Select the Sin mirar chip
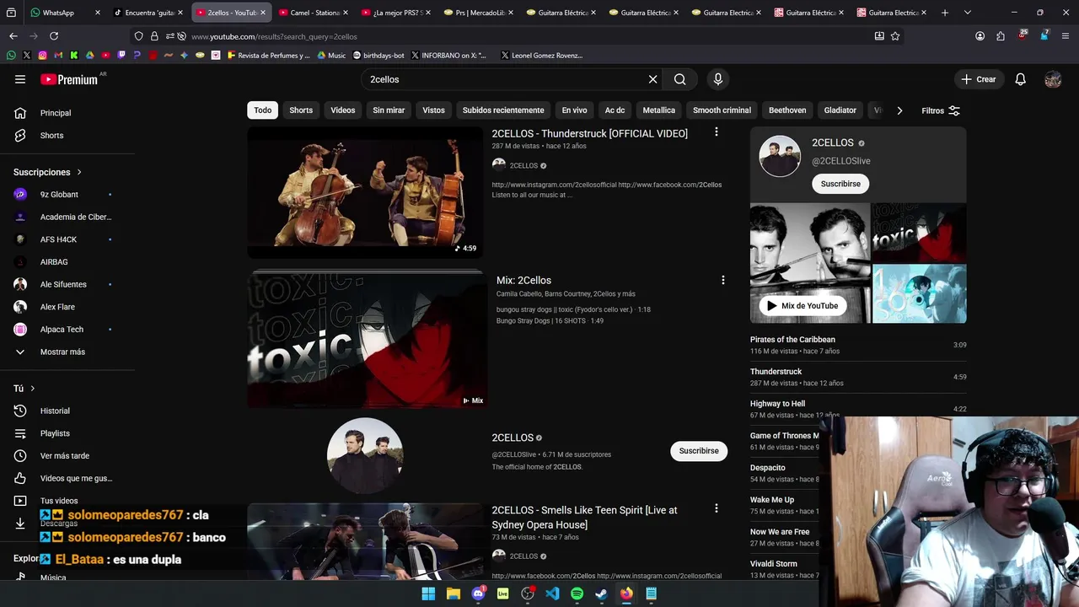 (389, 110)
